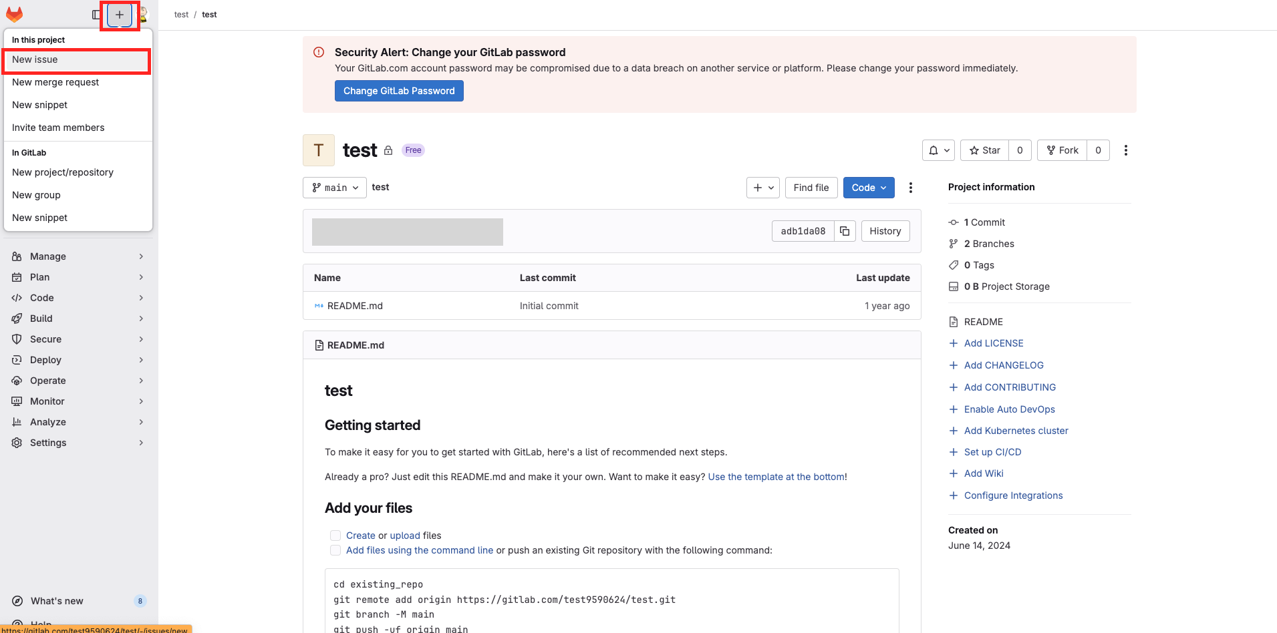Expand the Deploy sidebar section chevron
The height and width of the screenshot is (633, 1277).
[141, 360]
